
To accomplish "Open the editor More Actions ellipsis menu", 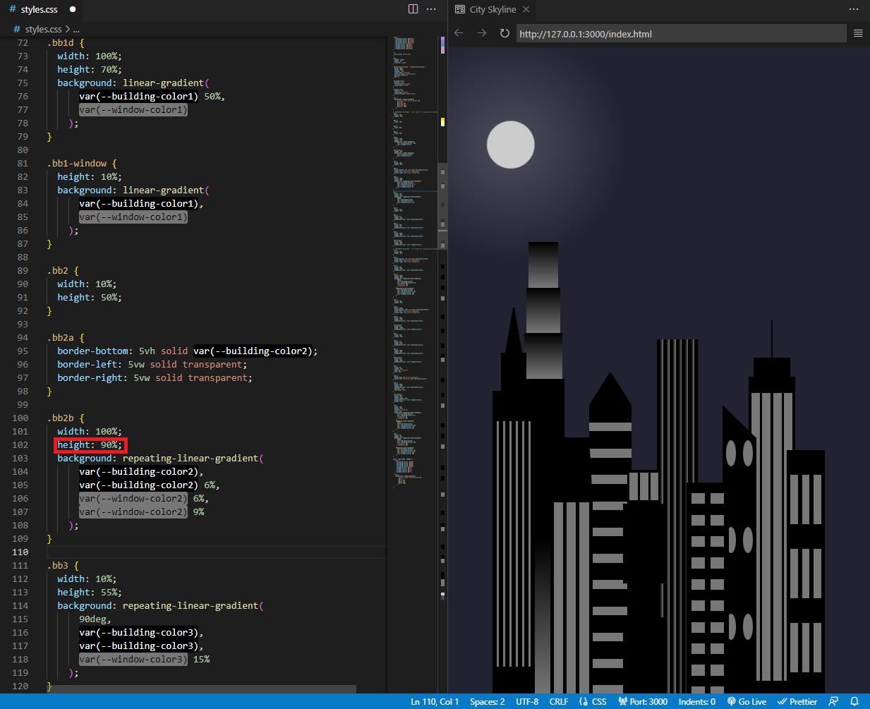I will click(x=431, y=8).
